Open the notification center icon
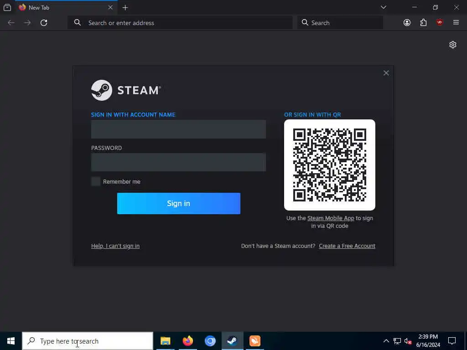The image size is (467, 350). click(452, 341)
